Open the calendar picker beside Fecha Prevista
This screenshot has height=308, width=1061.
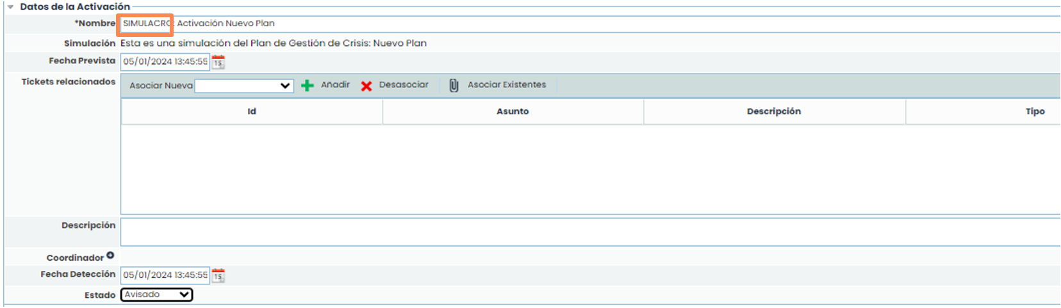tap(218, 62)
